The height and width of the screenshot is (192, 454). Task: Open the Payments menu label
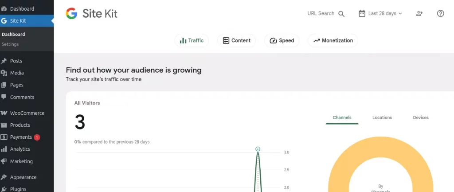[21, 137]
